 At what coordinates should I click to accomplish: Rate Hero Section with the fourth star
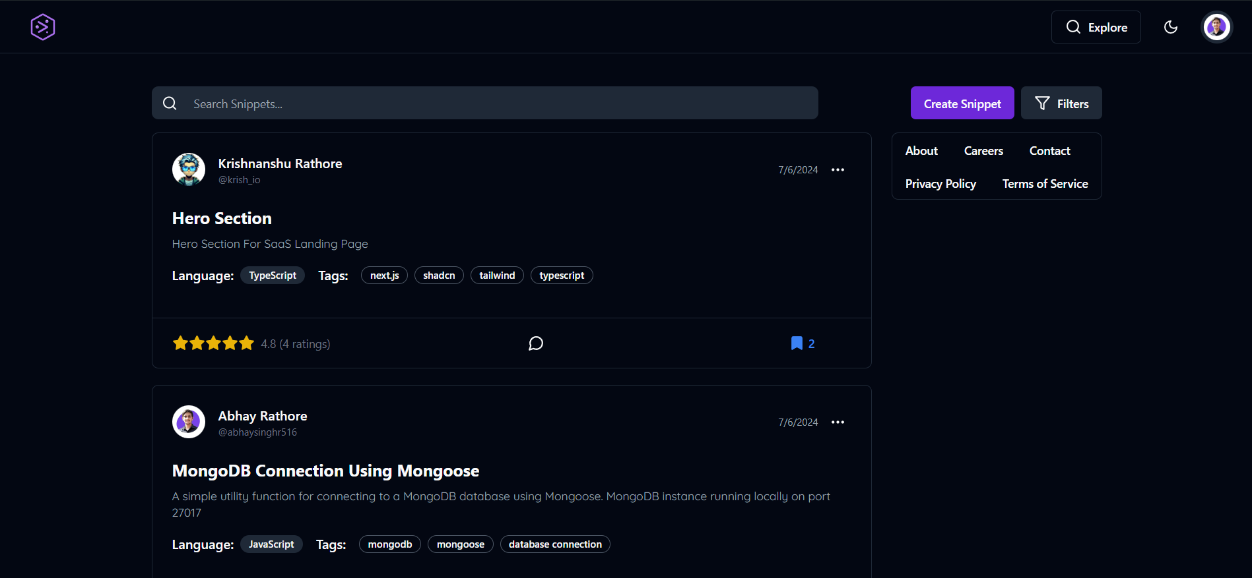tap(230, 343)
